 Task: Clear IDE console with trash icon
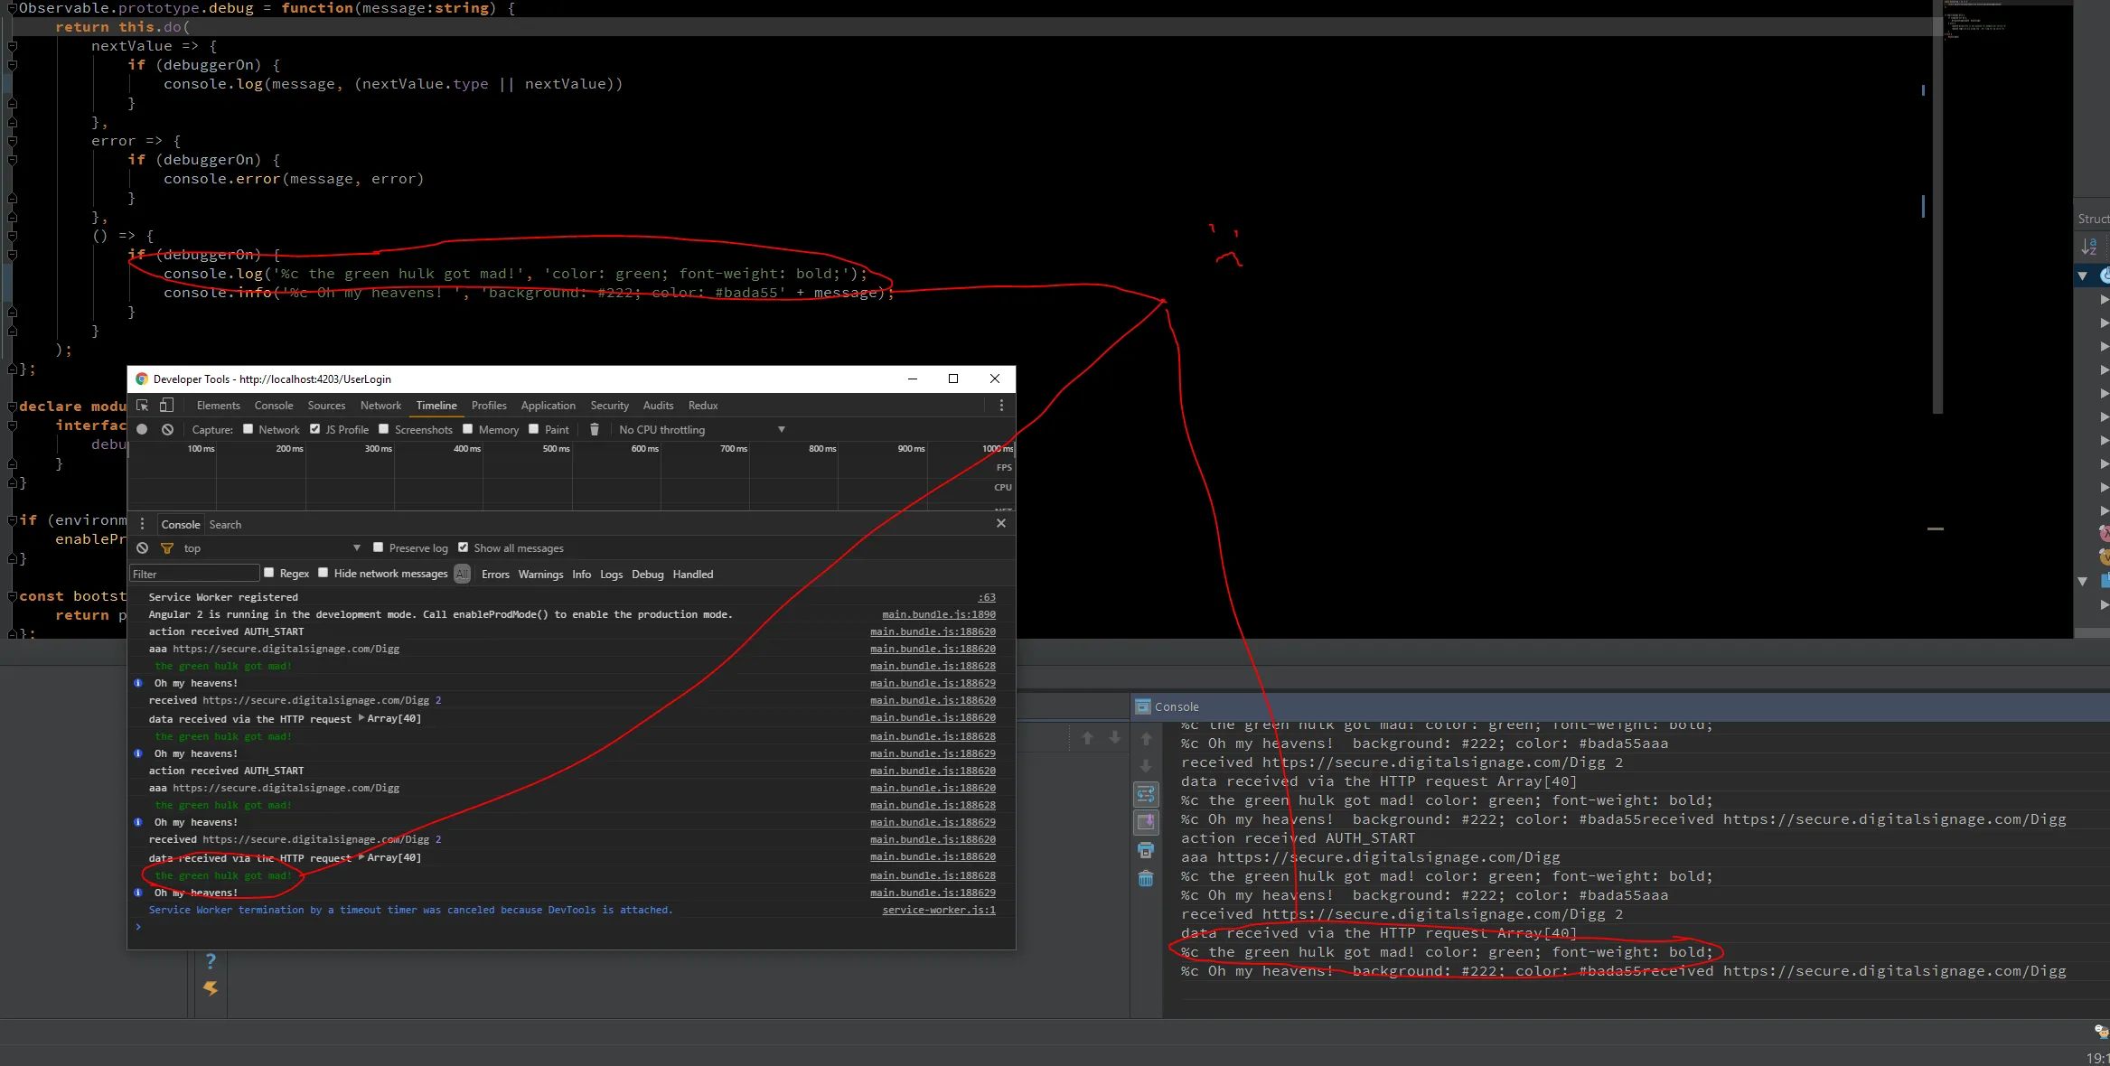(x=1146, y=878)
